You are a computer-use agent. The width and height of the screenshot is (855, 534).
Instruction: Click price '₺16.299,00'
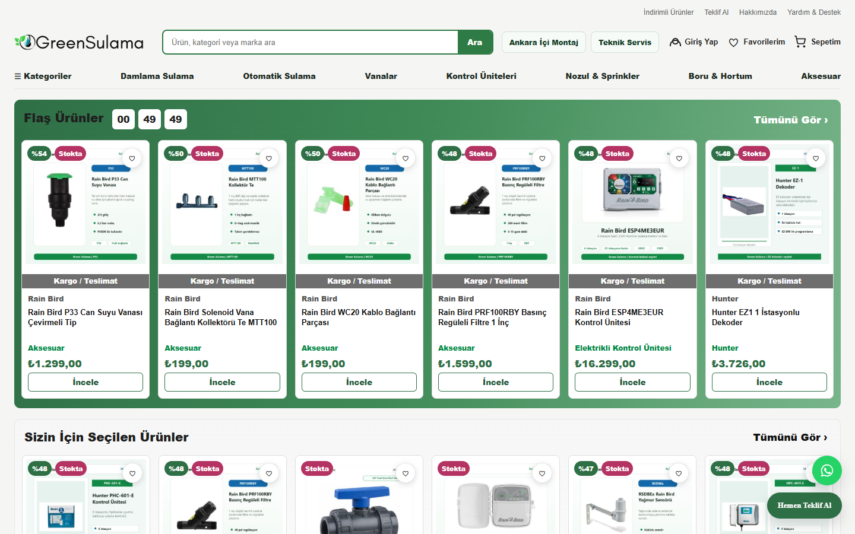click(x=605, y=364)
